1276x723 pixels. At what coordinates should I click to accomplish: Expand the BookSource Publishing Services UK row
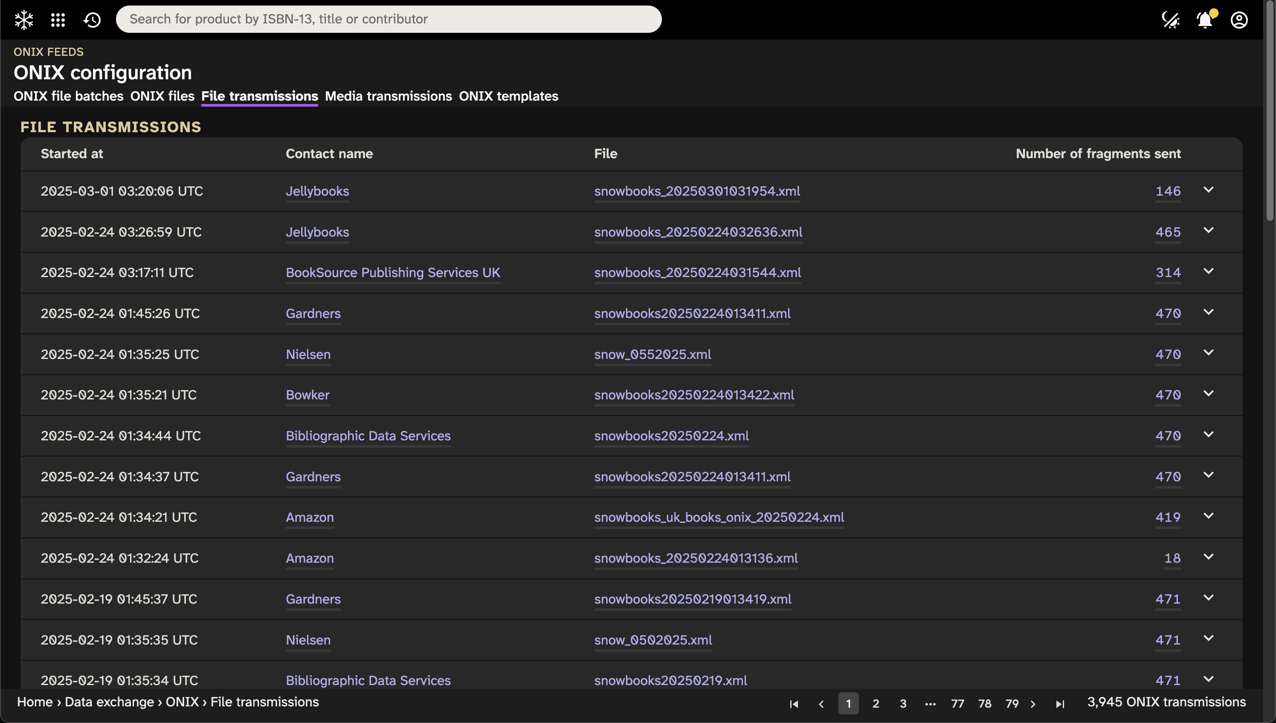[1209, 272]
